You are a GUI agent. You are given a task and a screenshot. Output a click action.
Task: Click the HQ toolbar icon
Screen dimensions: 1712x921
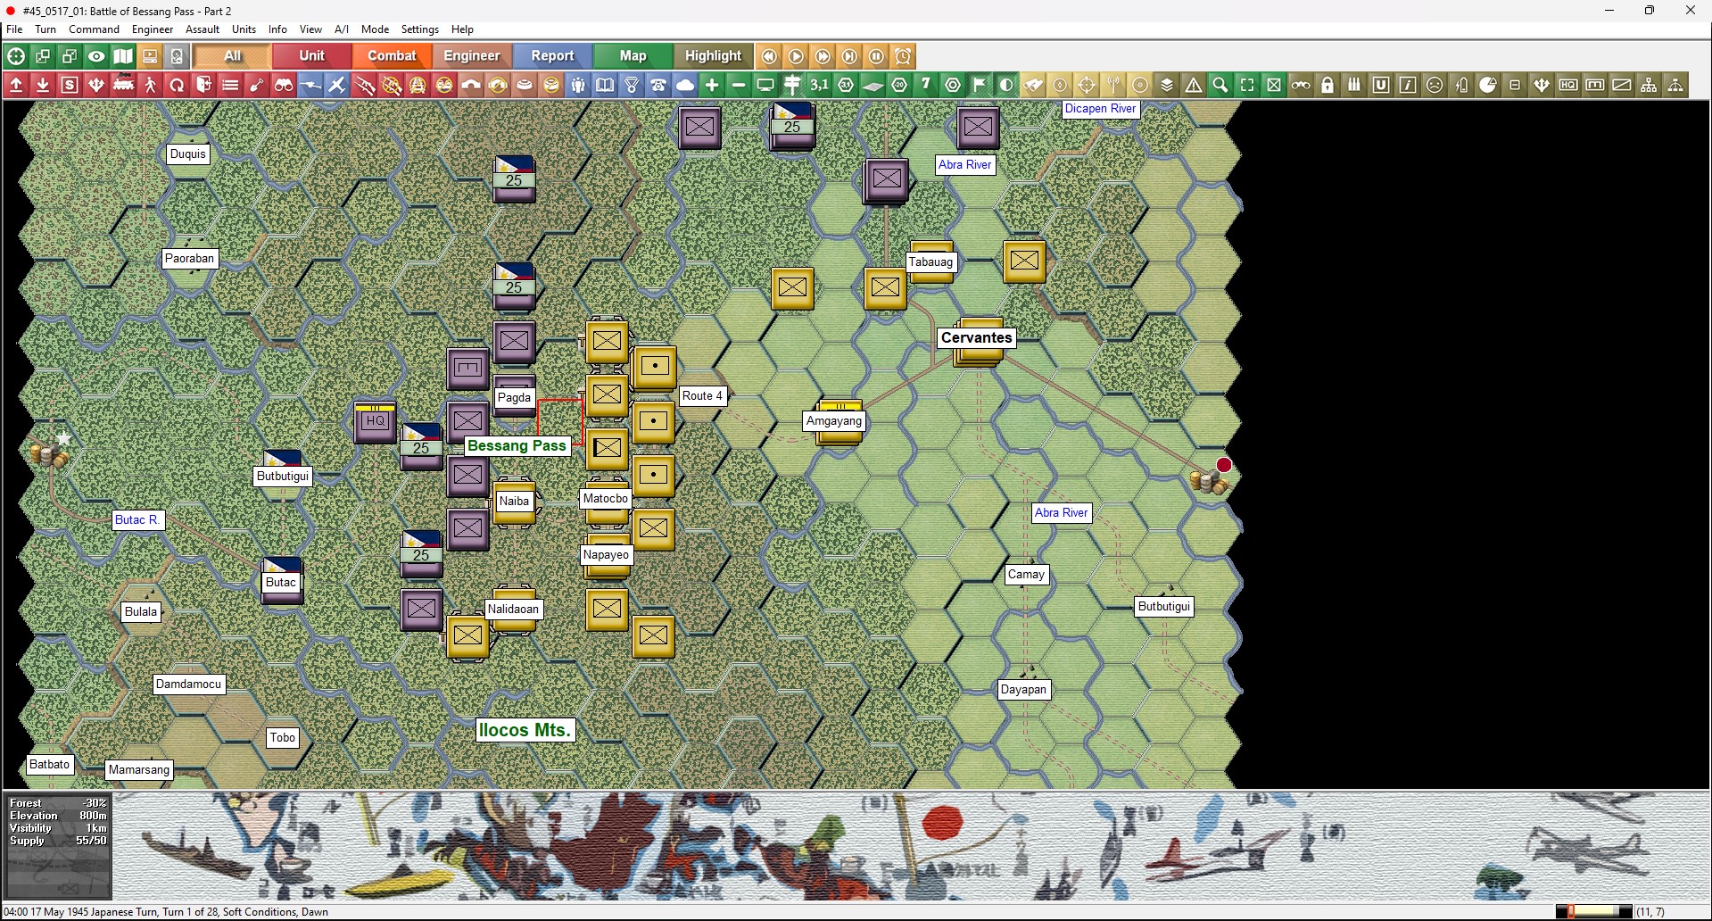[x=1569, y=85]
